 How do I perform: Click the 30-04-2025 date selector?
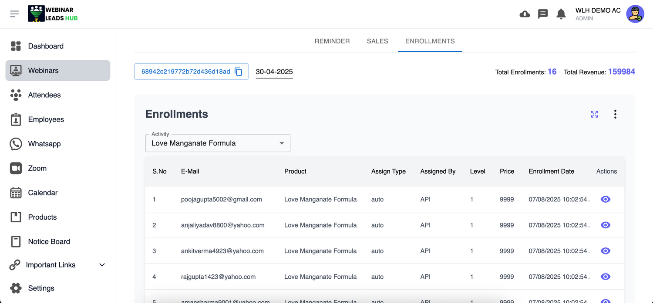(x=274, y=72)
